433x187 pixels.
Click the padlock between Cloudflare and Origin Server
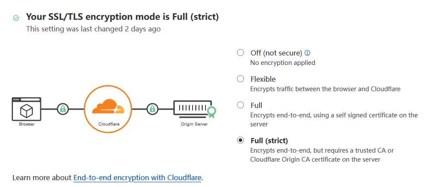[x=152, y=109]
